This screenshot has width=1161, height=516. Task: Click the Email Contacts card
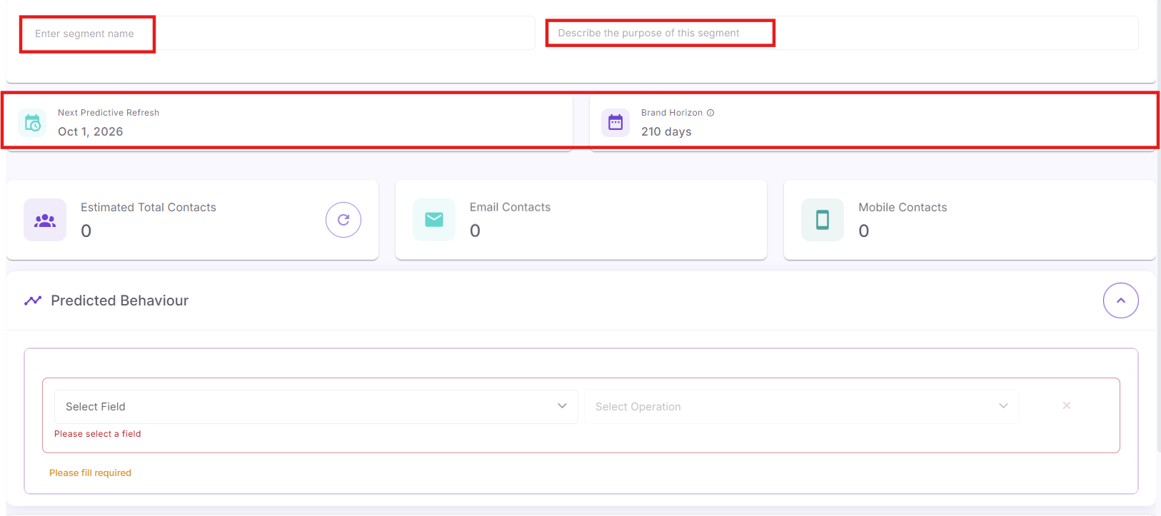coord(581,220)
